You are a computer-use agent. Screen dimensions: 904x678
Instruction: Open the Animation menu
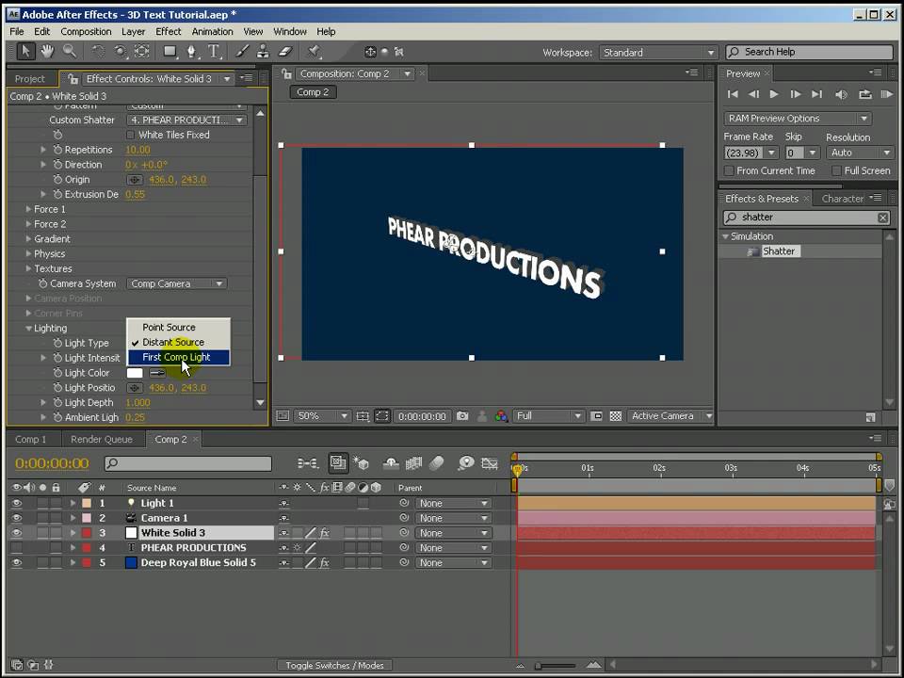(x=212, y=32)
